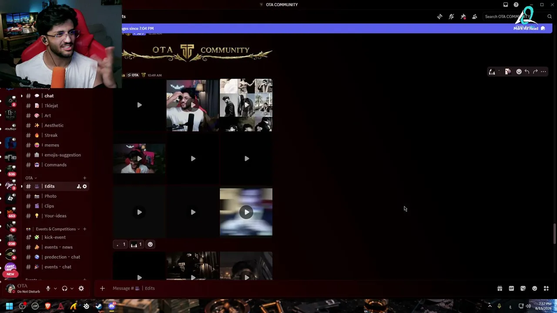Image resolution: width=557 pixels, height=313 pixels.
Task: Open the chat channel
Action: 56,96
